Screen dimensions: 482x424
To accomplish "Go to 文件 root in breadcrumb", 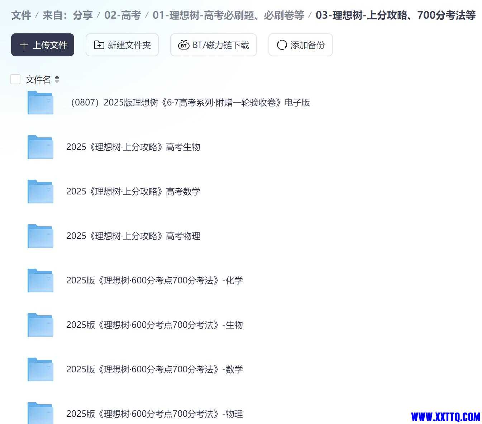I will click(21, 15).
